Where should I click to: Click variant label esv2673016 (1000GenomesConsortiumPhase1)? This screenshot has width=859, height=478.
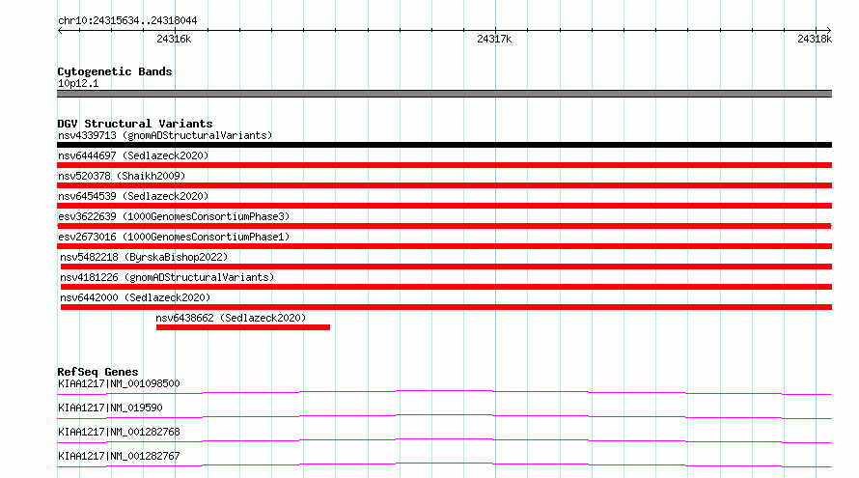pos(174,237)
